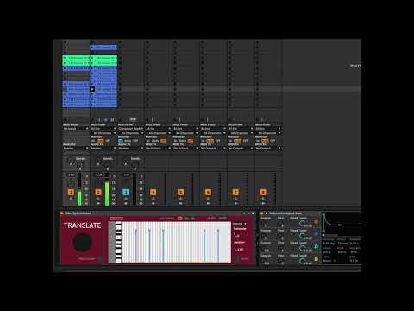
Task: Click the small toggle in TRANSLATE's bottom-right corner
Action: (236, 259)
